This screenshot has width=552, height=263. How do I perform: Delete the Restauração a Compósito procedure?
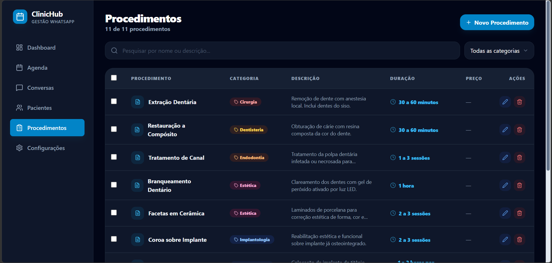pyautogui.click(x=520, y=130)
